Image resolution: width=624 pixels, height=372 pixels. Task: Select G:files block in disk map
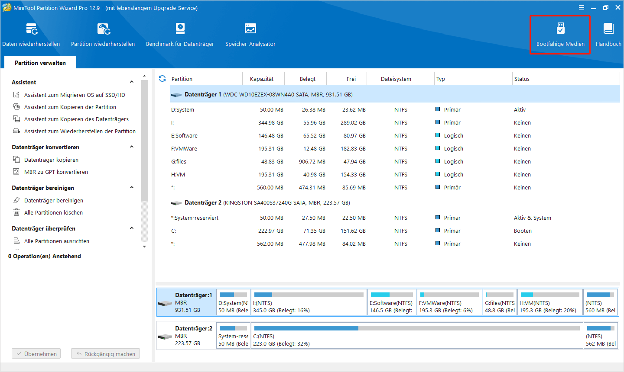point(500,302)
